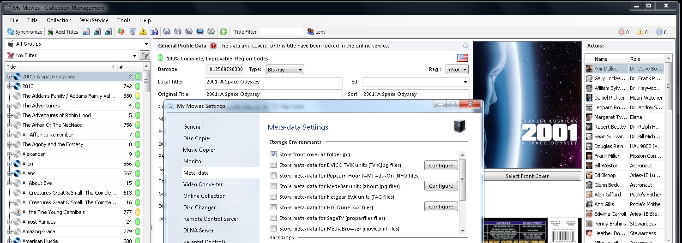
Task: Click the disc icon beside Alien
Action: (x=17, y=164)
